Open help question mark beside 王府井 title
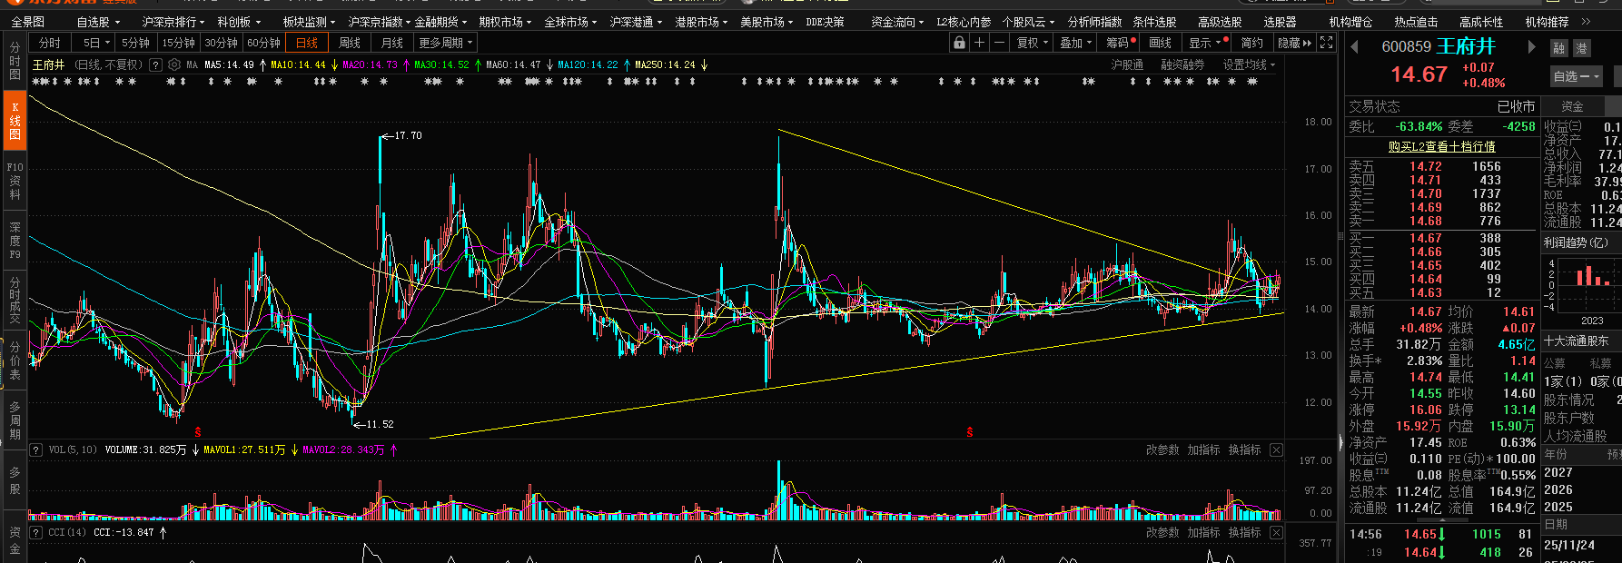Viewport: 1622px width, 563px height. 155,64
